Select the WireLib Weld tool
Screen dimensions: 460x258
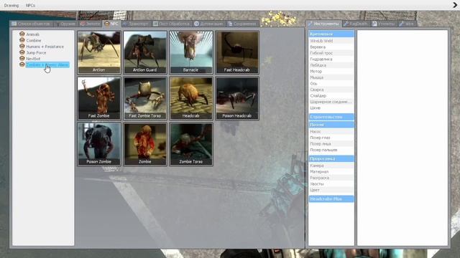click(x=331, y=41)
